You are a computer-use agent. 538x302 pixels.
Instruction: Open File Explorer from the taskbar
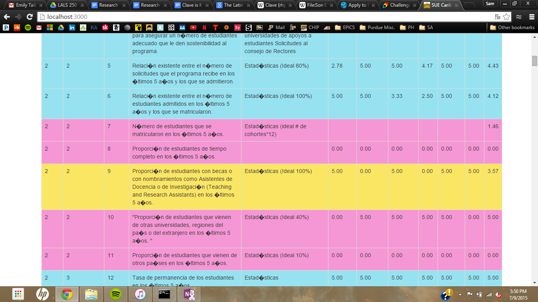(x=91, y=294)
